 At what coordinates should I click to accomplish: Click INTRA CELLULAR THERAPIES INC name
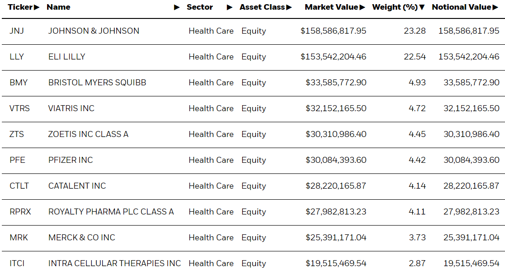click(115, 263)
